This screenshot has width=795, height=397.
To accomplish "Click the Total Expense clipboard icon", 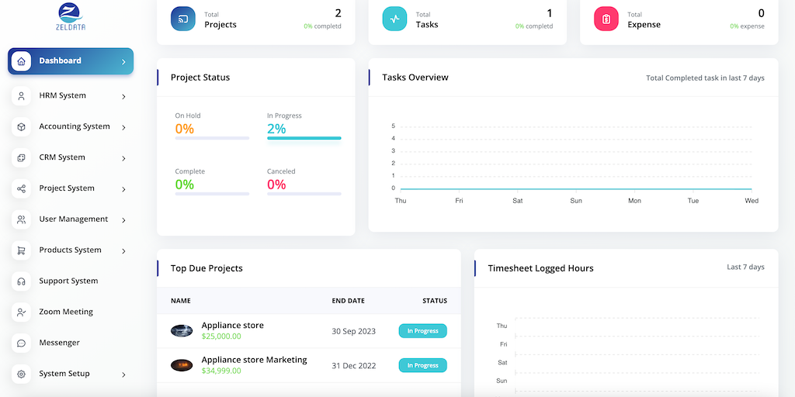I will pyautogui.click(x=606, y=19).
